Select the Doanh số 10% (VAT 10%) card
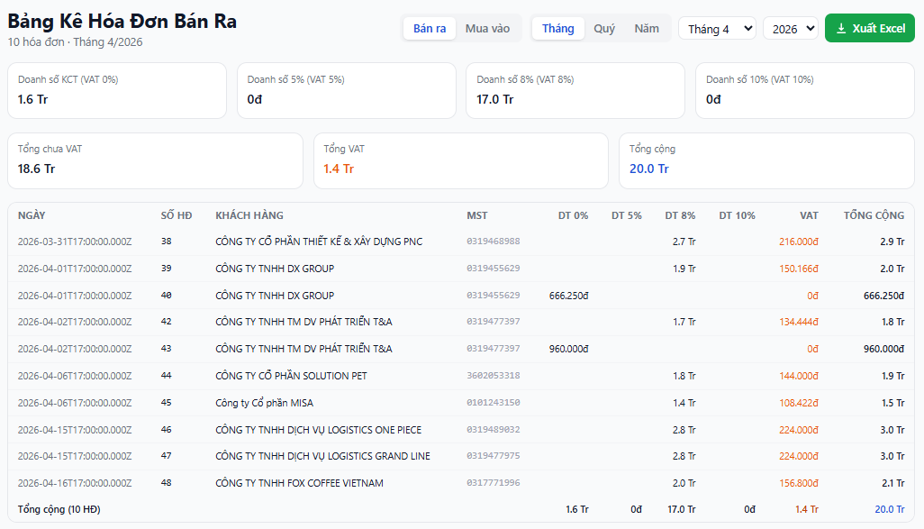924x529 pixels. click(805, 91)
